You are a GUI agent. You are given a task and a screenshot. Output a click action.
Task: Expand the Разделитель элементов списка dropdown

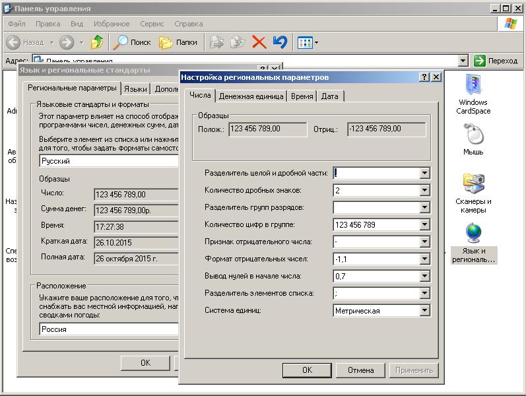pyautogui.click(x=424, y=294)
